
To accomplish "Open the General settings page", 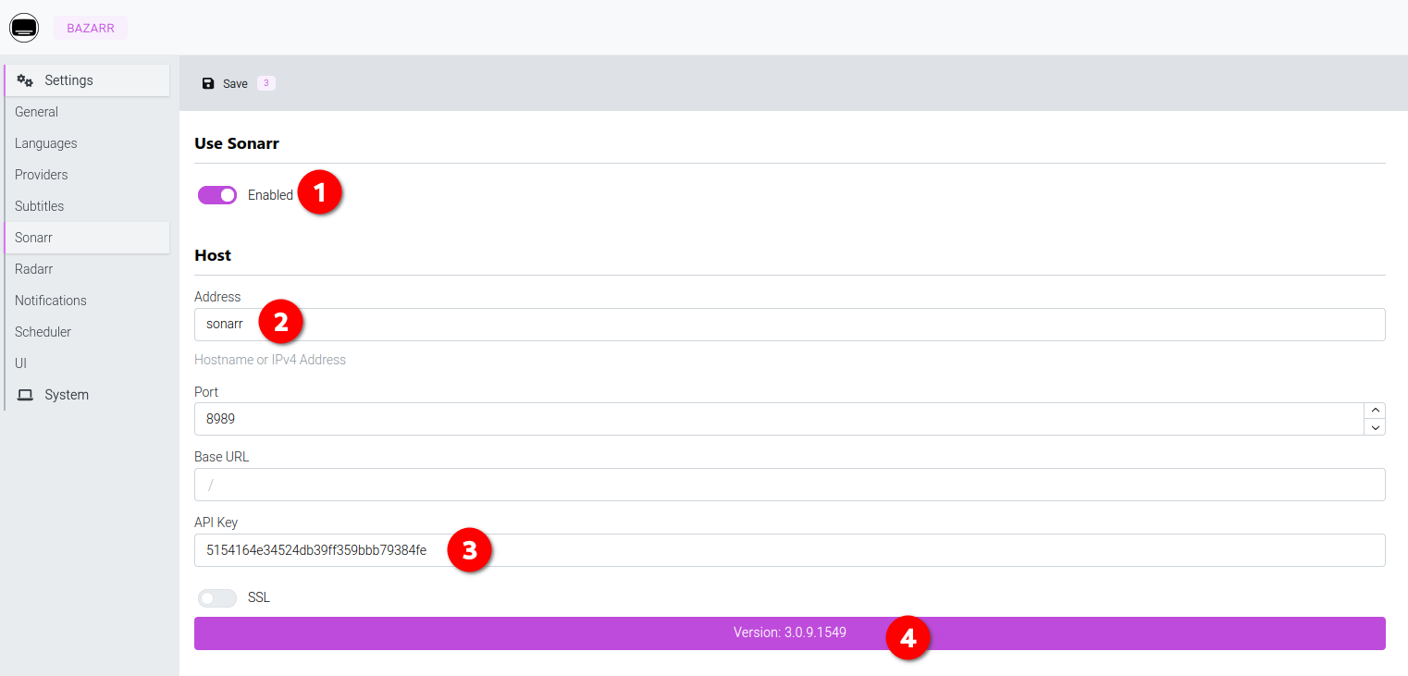I will coord(87,112).
